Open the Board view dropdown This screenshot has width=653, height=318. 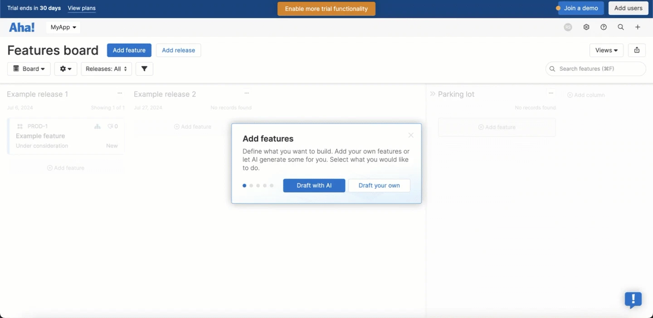(29, 69)
